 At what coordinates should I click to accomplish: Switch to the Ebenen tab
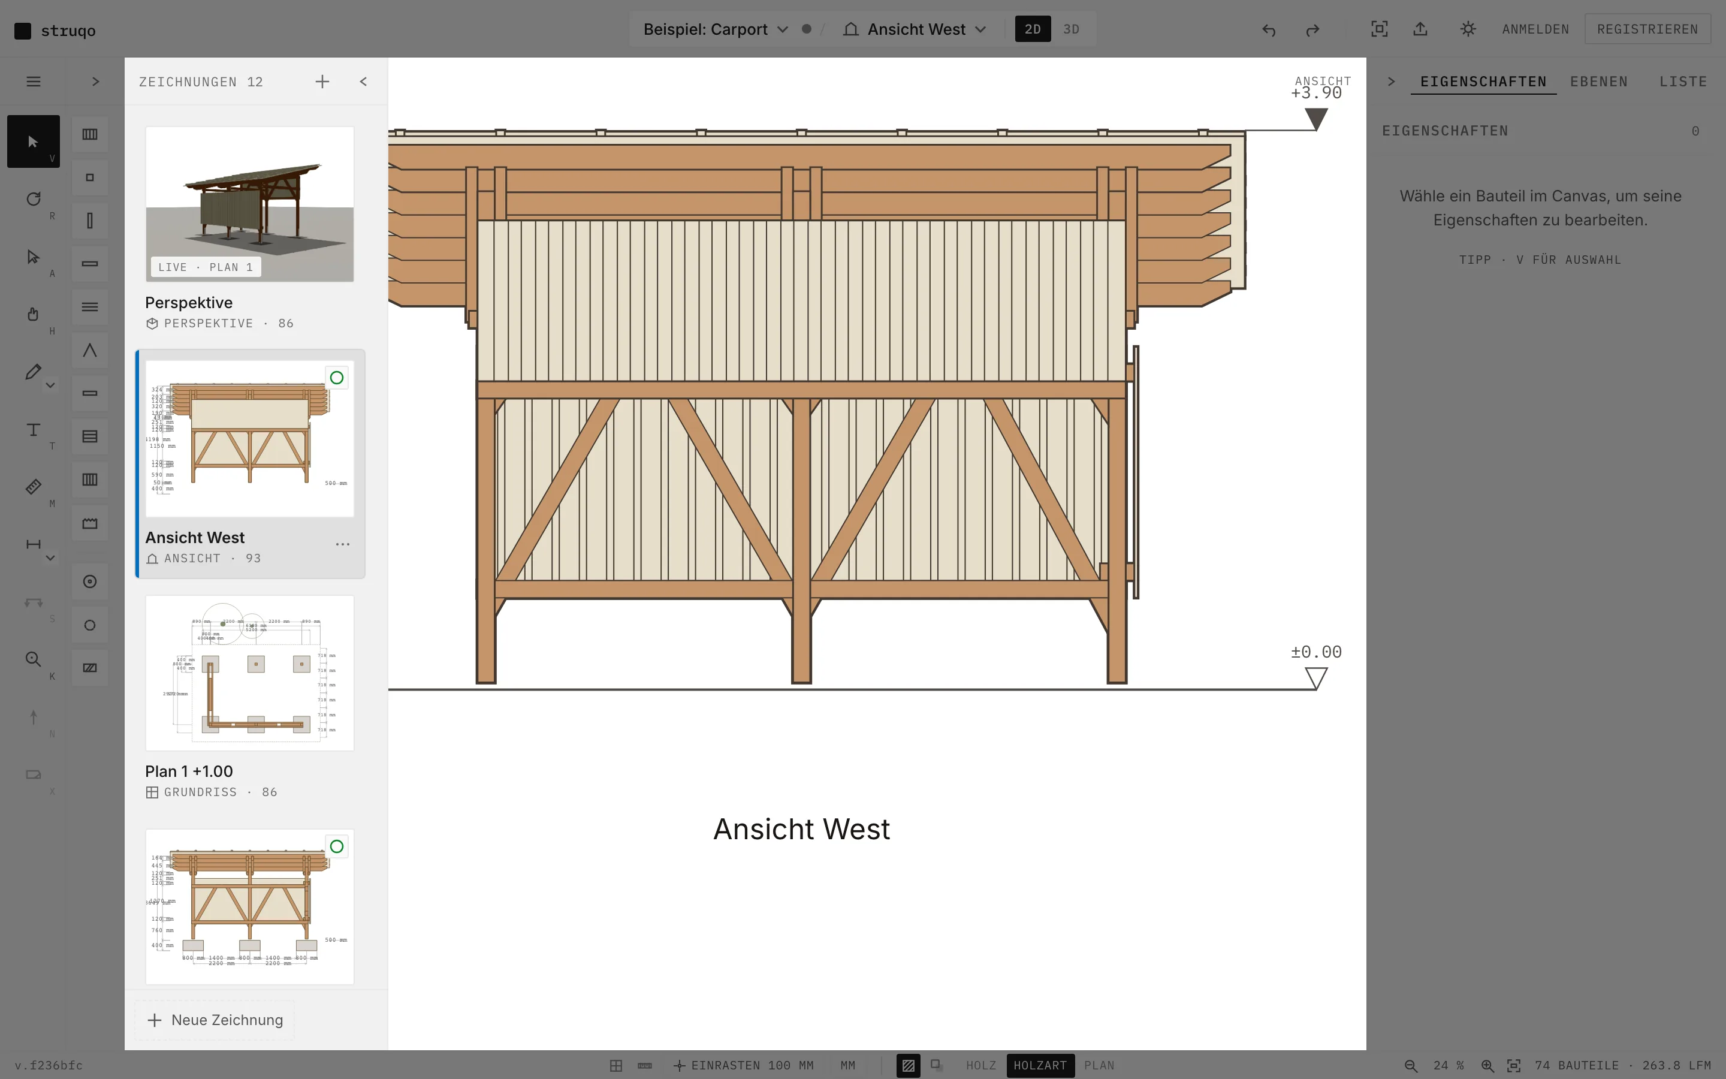point(1598,82)
